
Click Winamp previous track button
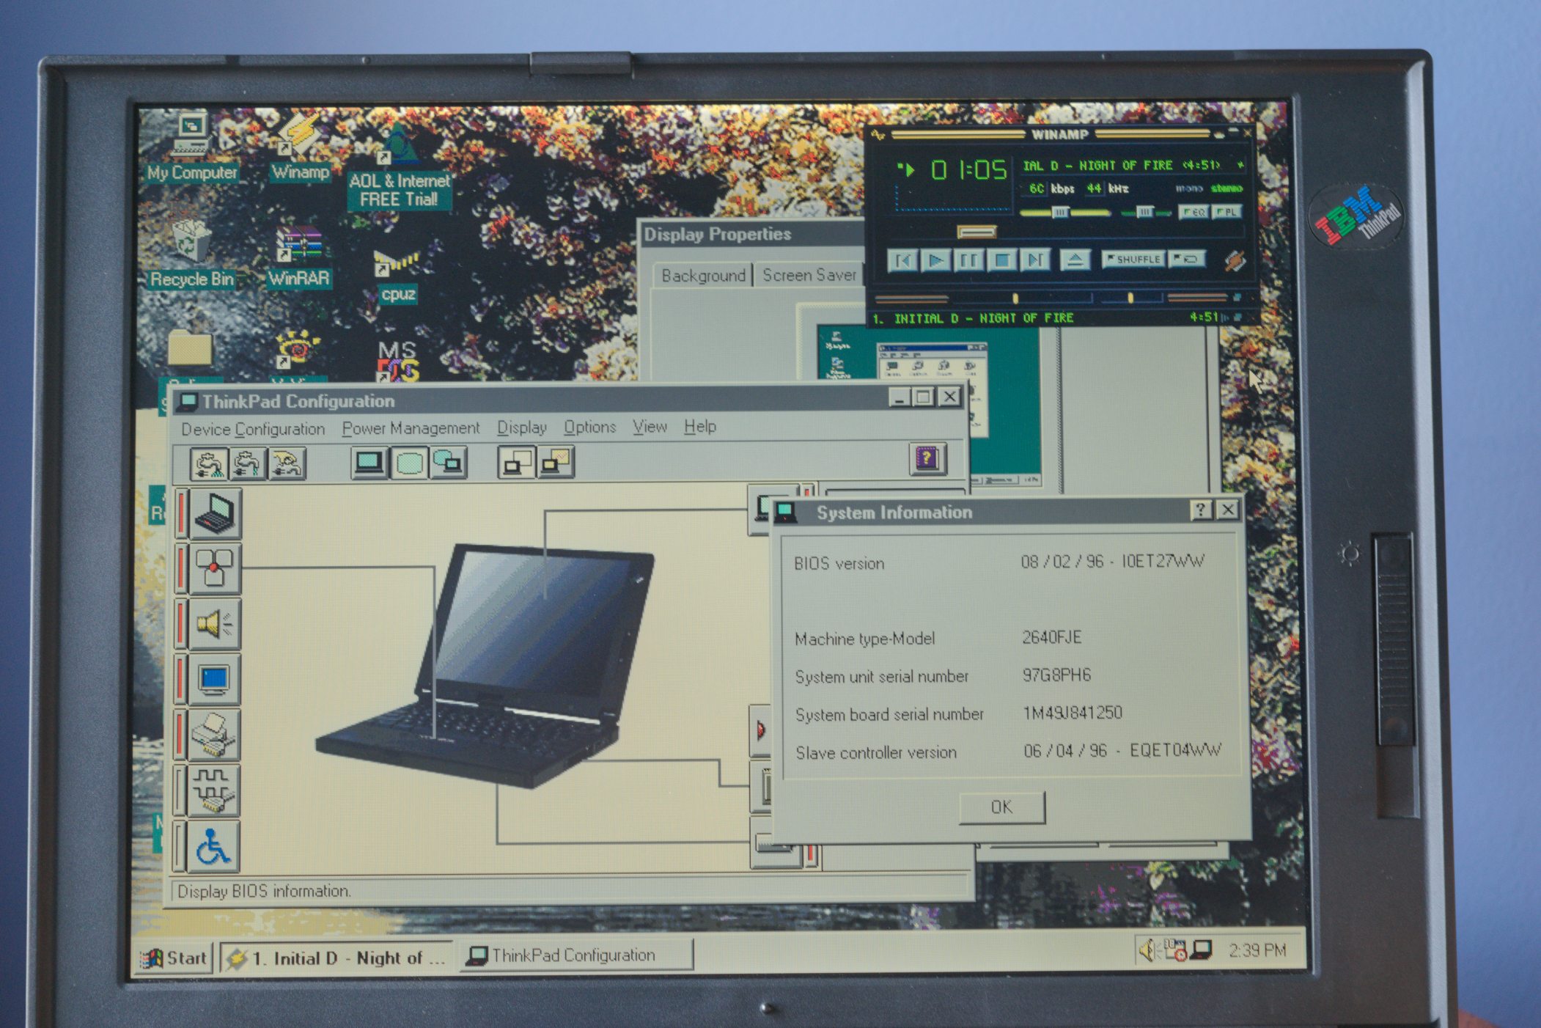tap(903, 260)
